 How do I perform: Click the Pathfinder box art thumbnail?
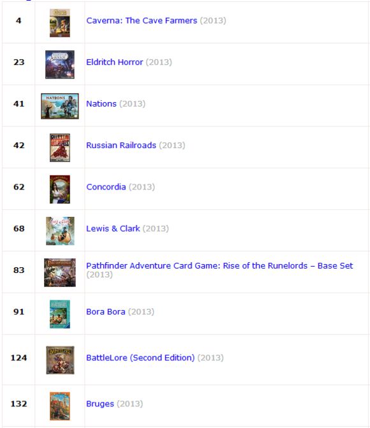click(x=60, y=273)
